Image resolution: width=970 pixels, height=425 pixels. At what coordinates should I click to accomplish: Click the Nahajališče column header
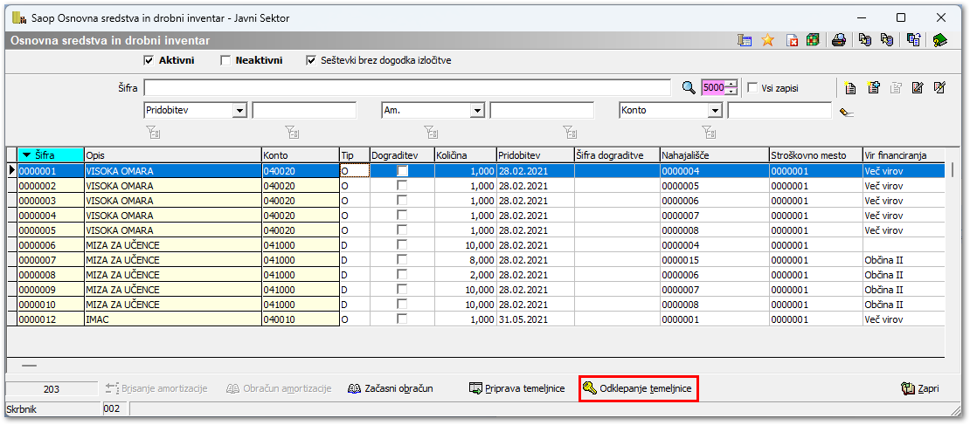[x=714, y=155]
